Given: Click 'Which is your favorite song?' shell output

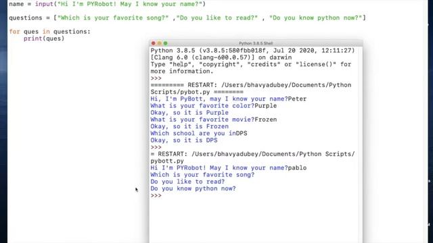Looking at the screenshot, I should (x=202, y=175).
